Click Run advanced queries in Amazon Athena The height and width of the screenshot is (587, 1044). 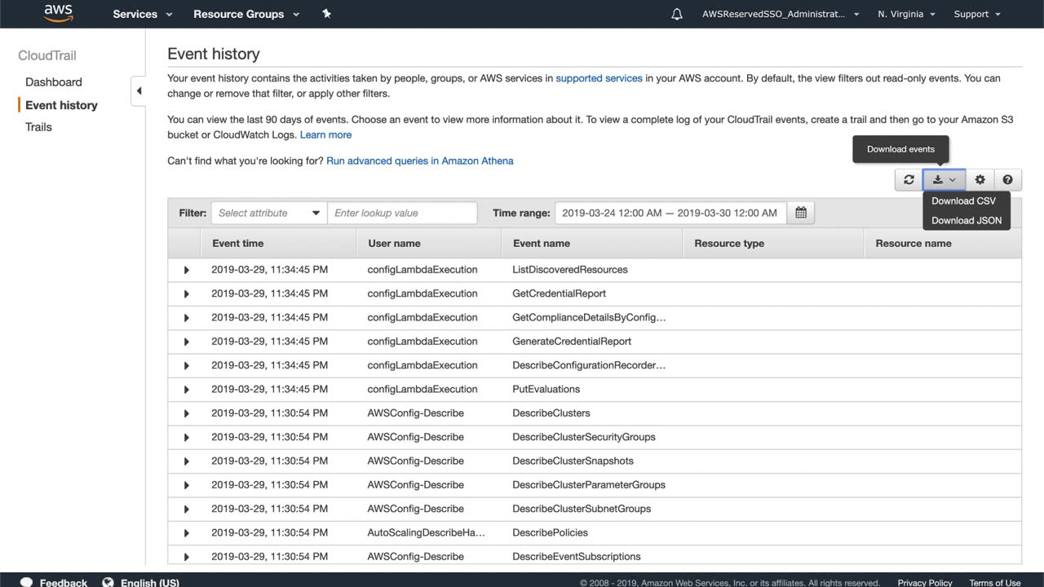(419, 161)
